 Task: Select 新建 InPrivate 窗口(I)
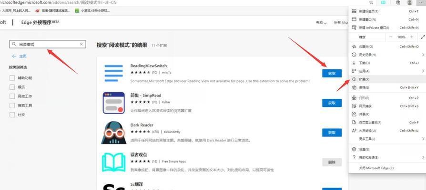coord(387,28)
